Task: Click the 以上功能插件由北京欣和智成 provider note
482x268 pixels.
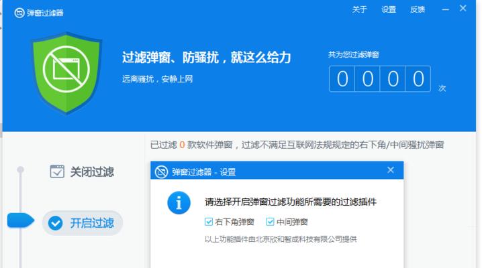Action: [x=281, y=239]
